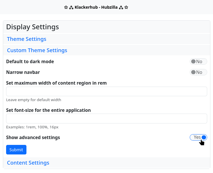This screenshot has width=213, height=173.
Task: Click the maximum content width input field
Action: [x=106, y=92]
